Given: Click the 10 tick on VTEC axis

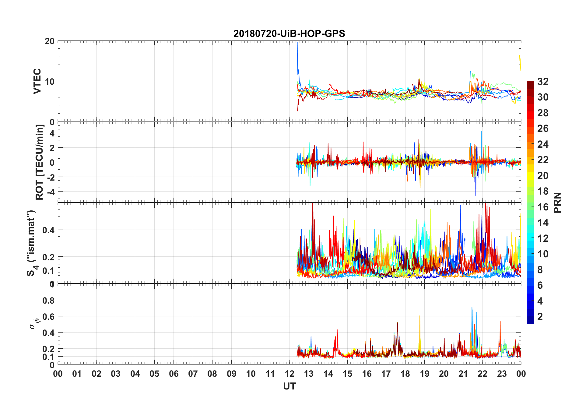Looking at the screenshot, I should point(50,81).
